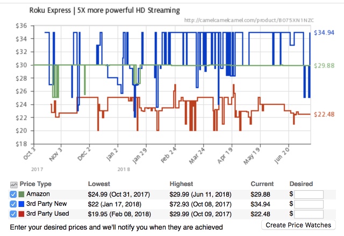Screen dimensions: 344x236
Task: Open the camelcamelcamel.com product URL
Action: (x=249, y=20)
